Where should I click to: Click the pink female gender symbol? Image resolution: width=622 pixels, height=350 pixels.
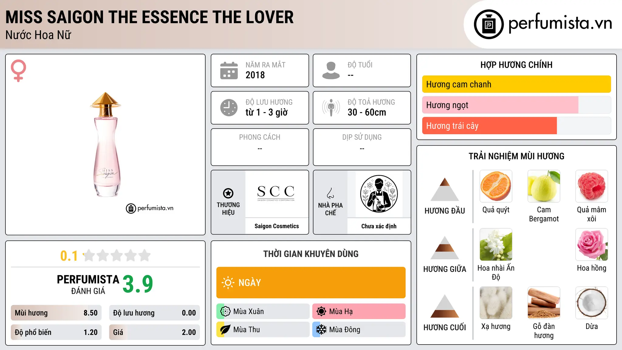(19, 71)
